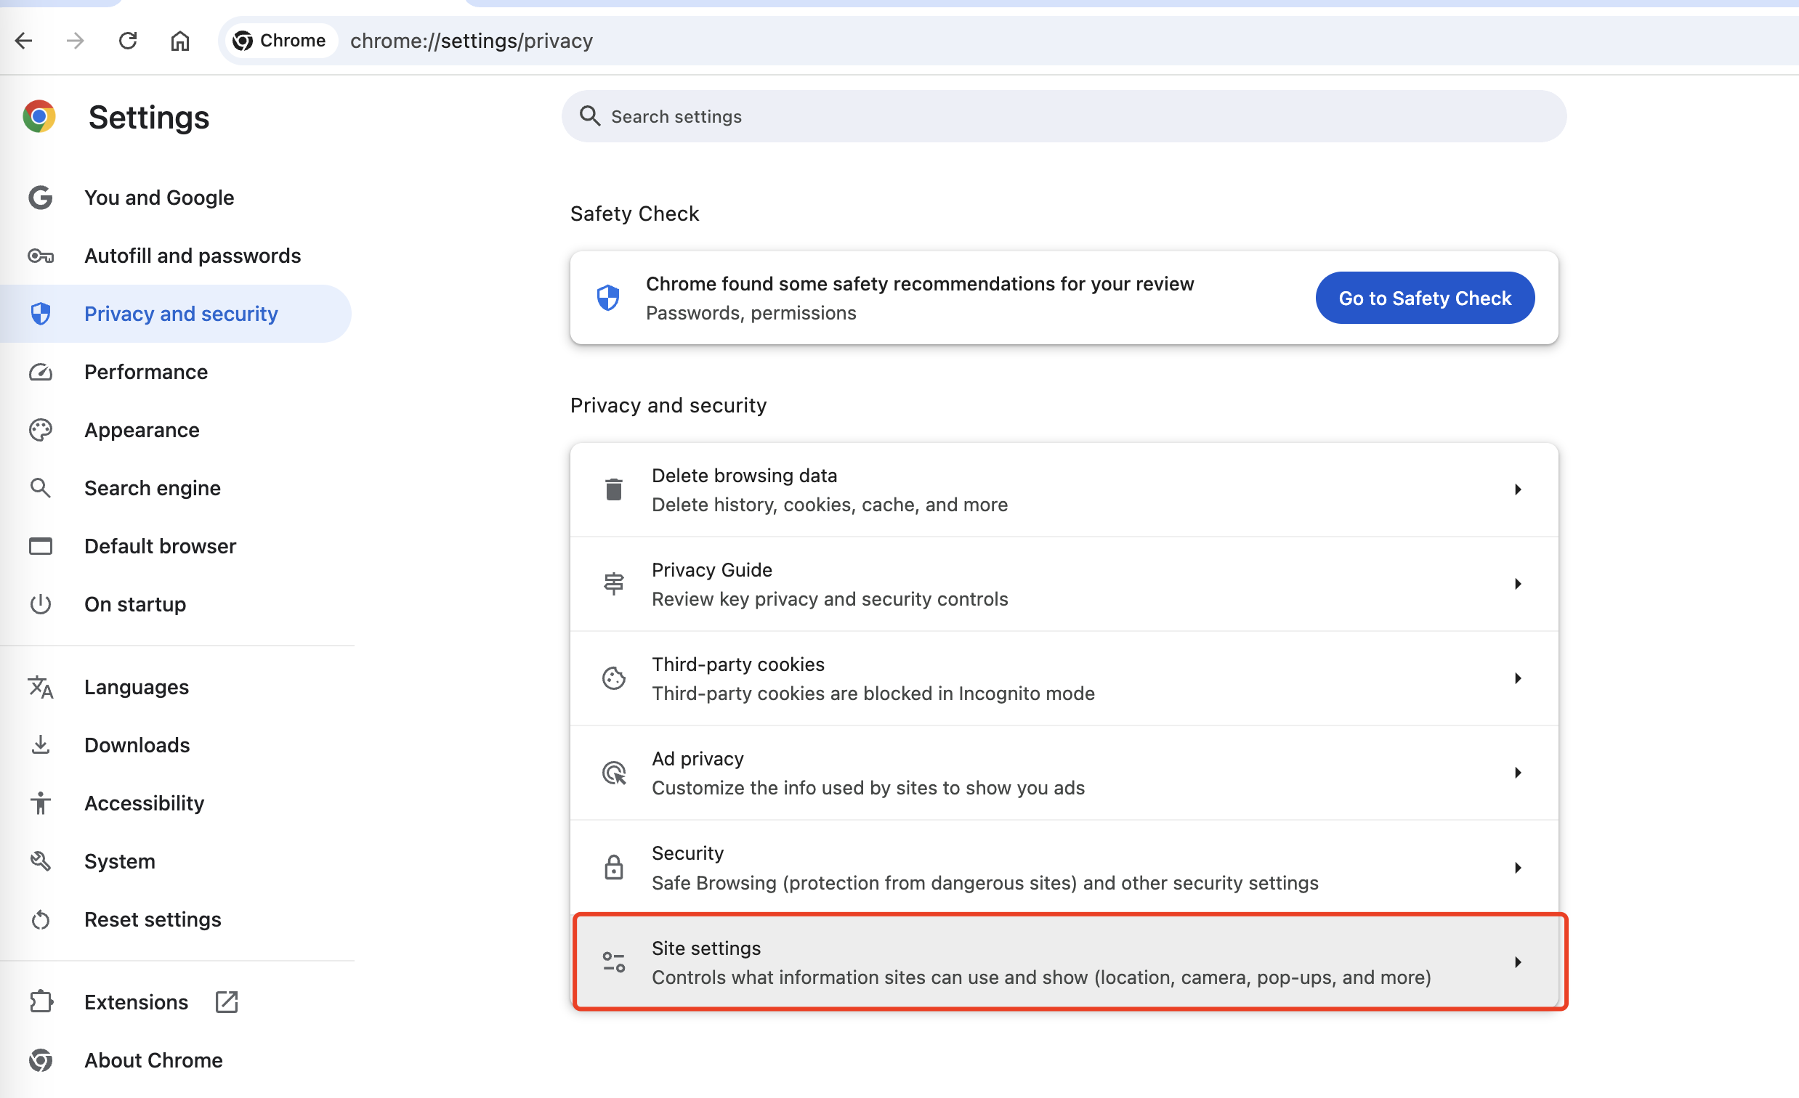Open Accessibility settings
This screenshot has height=1098, width=1799.
point(175,803)
